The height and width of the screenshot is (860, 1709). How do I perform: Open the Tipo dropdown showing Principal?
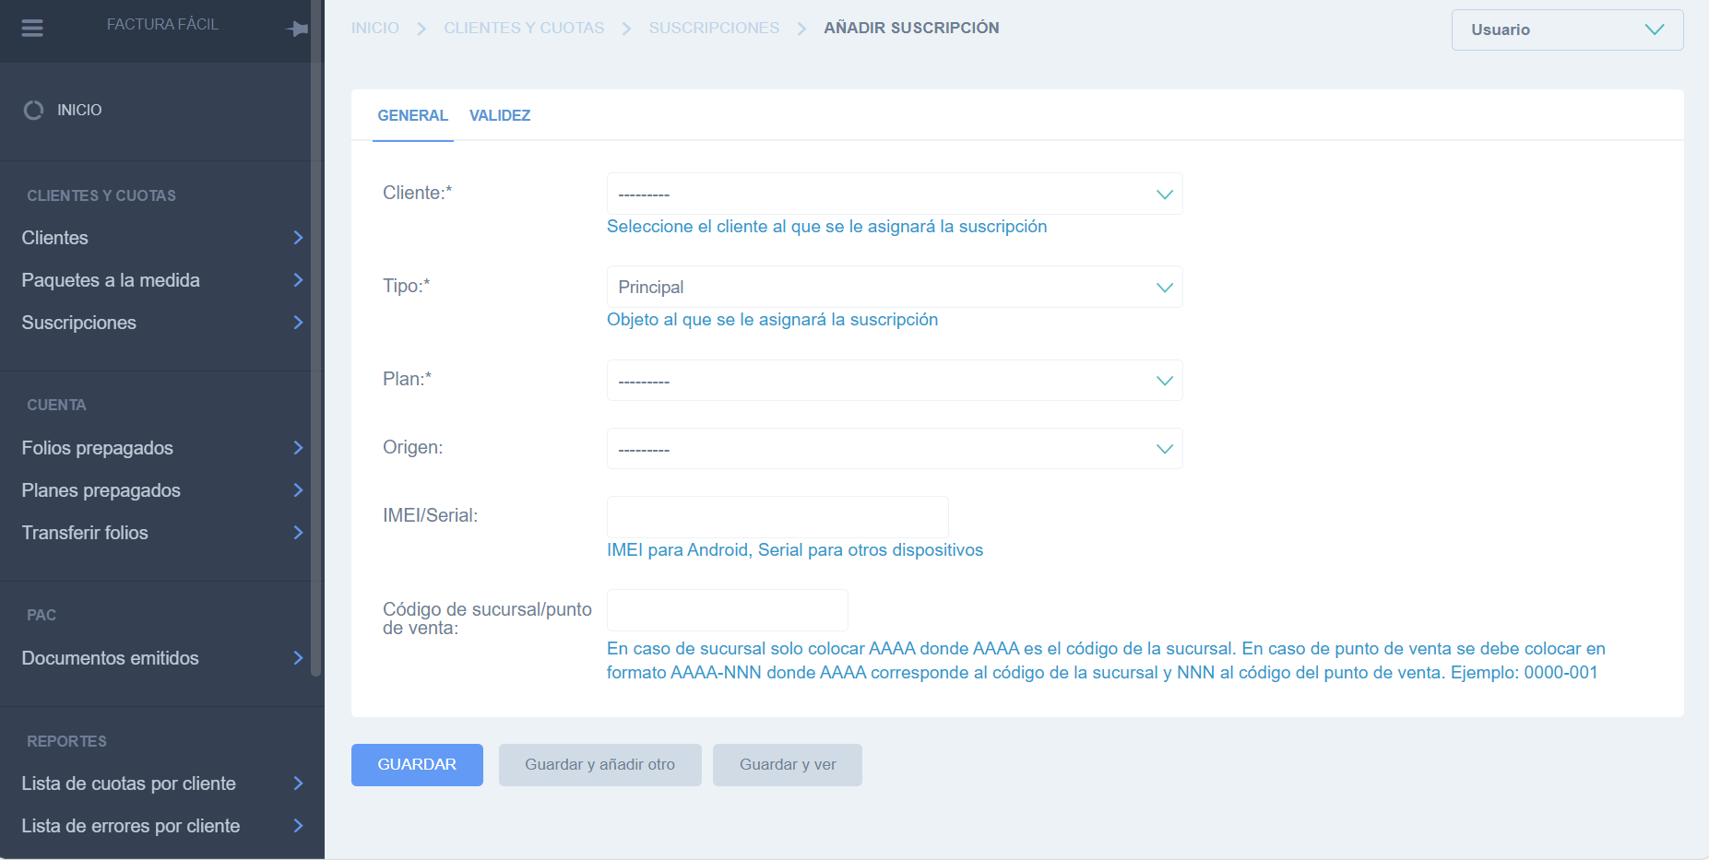(x=895, y=288)
